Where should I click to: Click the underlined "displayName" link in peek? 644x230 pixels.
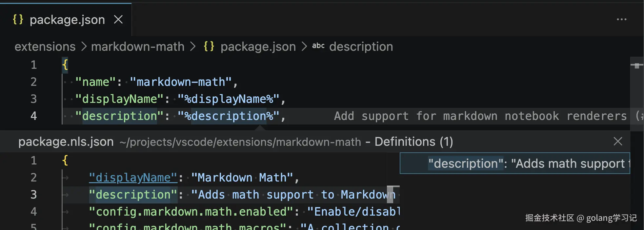[133, 178]
